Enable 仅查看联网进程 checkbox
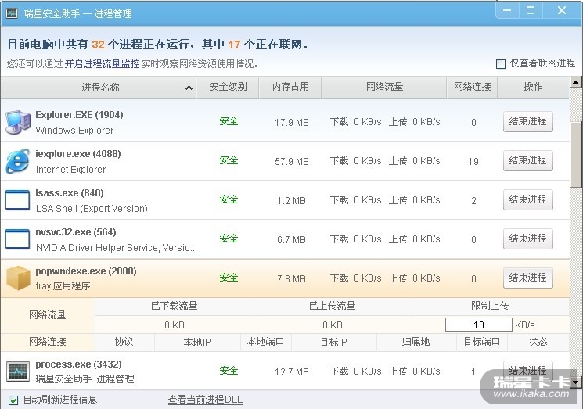This screenshot has height=409, width=583. 501,64
